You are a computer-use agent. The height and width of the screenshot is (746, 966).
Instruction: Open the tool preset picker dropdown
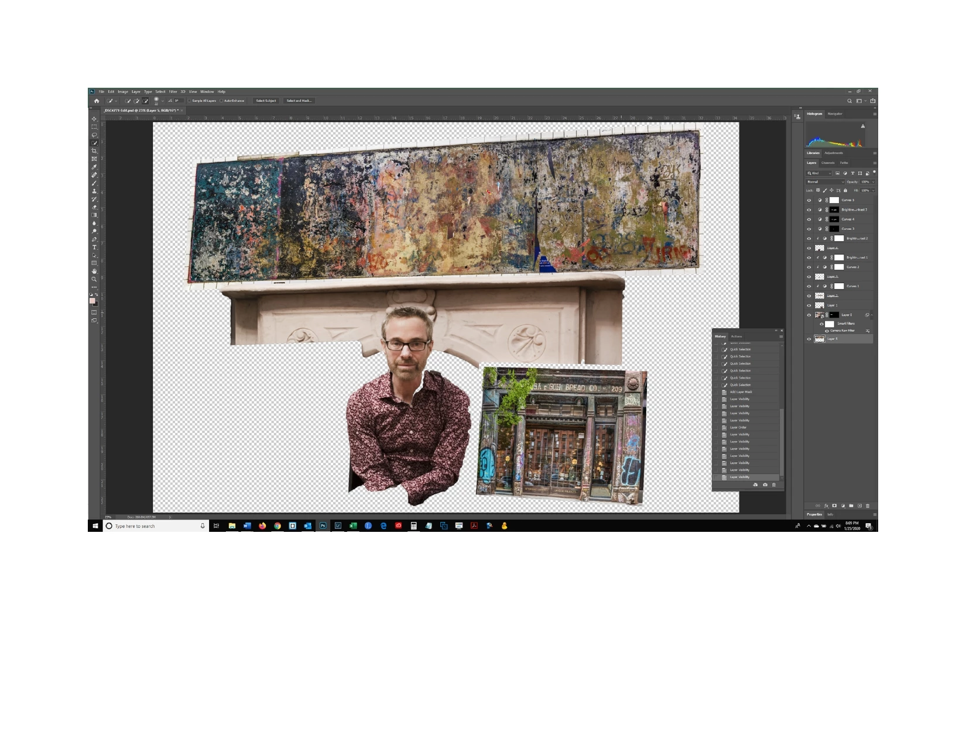116,101
